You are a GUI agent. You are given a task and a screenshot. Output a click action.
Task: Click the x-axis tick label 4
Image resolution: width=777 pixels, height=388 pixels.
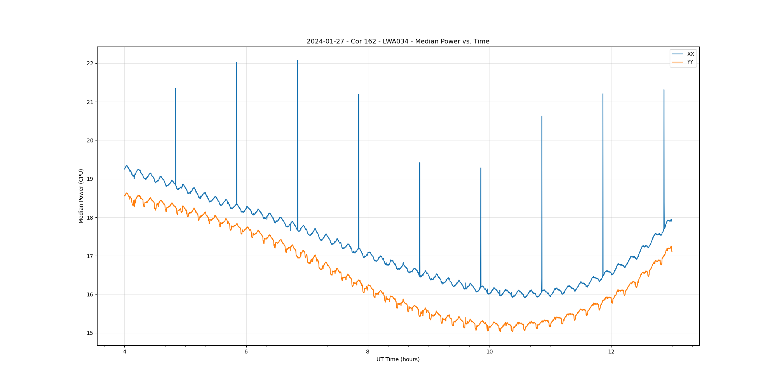(124, 352)
